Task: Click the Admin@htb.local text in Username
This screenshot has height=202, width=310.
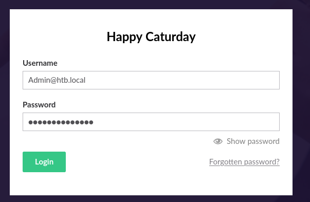Action: 57,80
